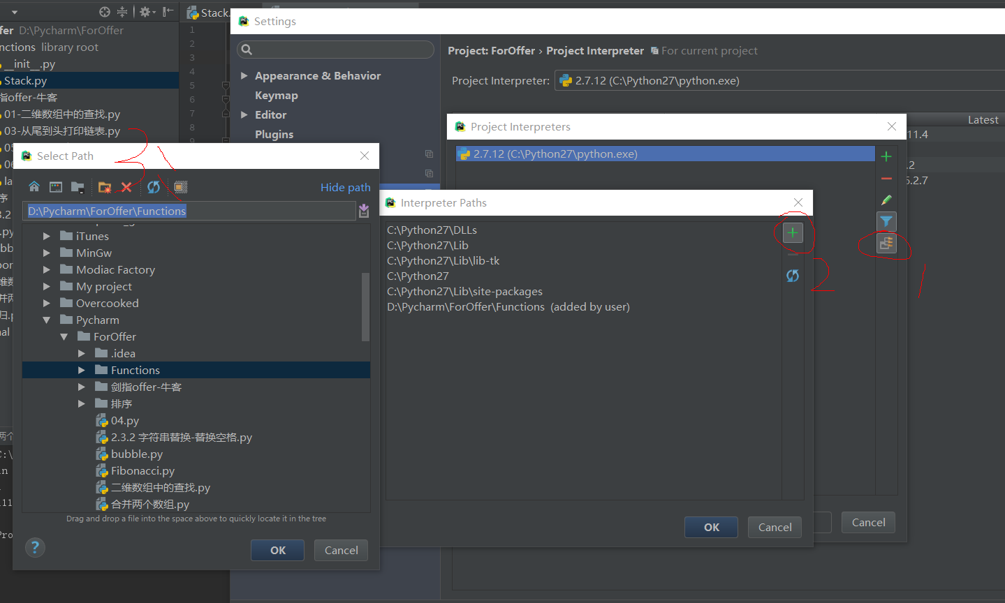Select 04.py in the file tree
This screenshot has width=1005, height=603.
point(125,420)
